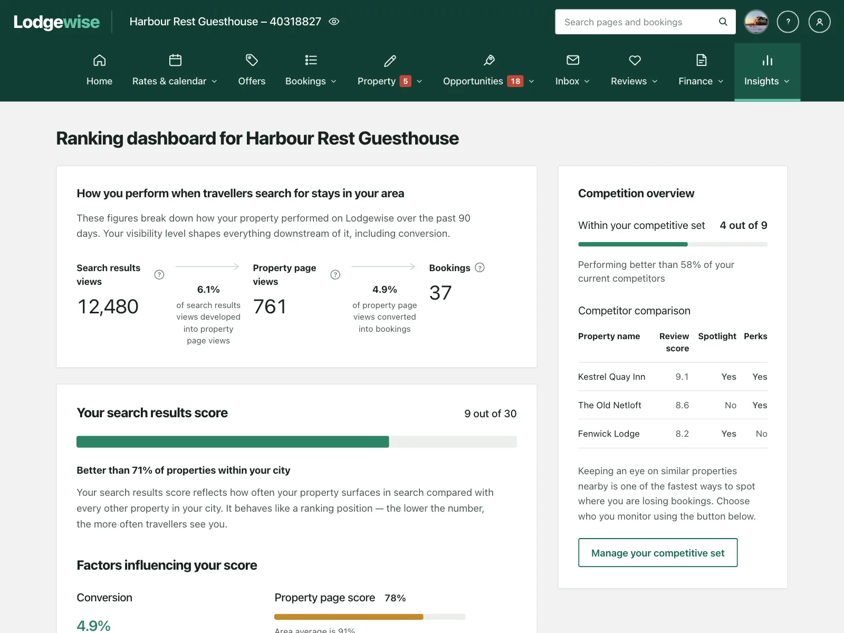Click the 12,480 search results views value
This screenshot has height=633, width=844.
pyautogui.click(x=108, y=306)
